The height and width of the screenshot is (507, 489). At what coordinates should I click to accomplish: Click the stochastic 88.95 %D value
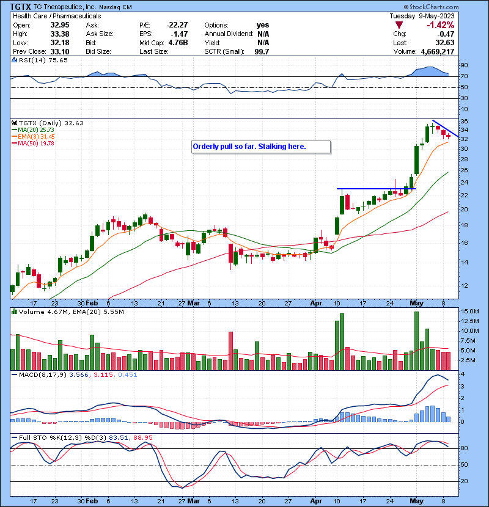coord(143,437)
